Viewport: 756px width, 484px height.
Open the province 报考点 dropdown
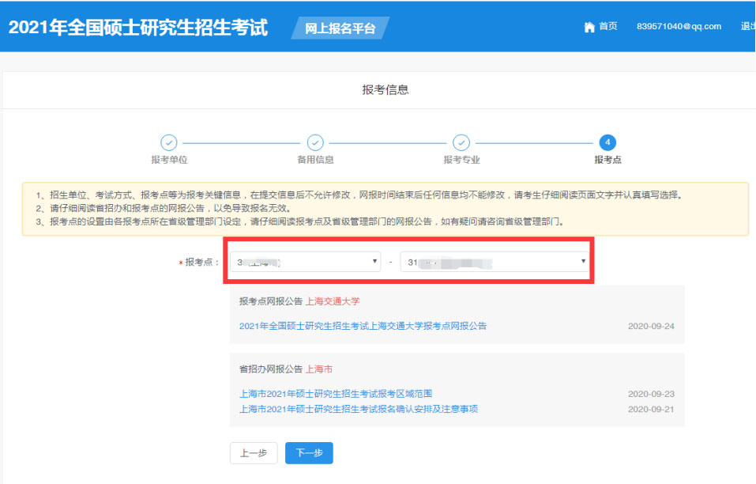tap(304, 261)
